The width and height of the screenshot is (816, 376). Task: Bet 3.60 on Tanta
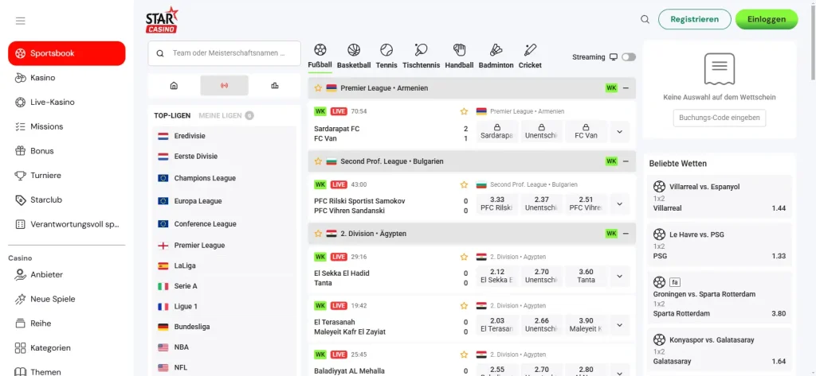pyautogui.click(x=586, y=277)
